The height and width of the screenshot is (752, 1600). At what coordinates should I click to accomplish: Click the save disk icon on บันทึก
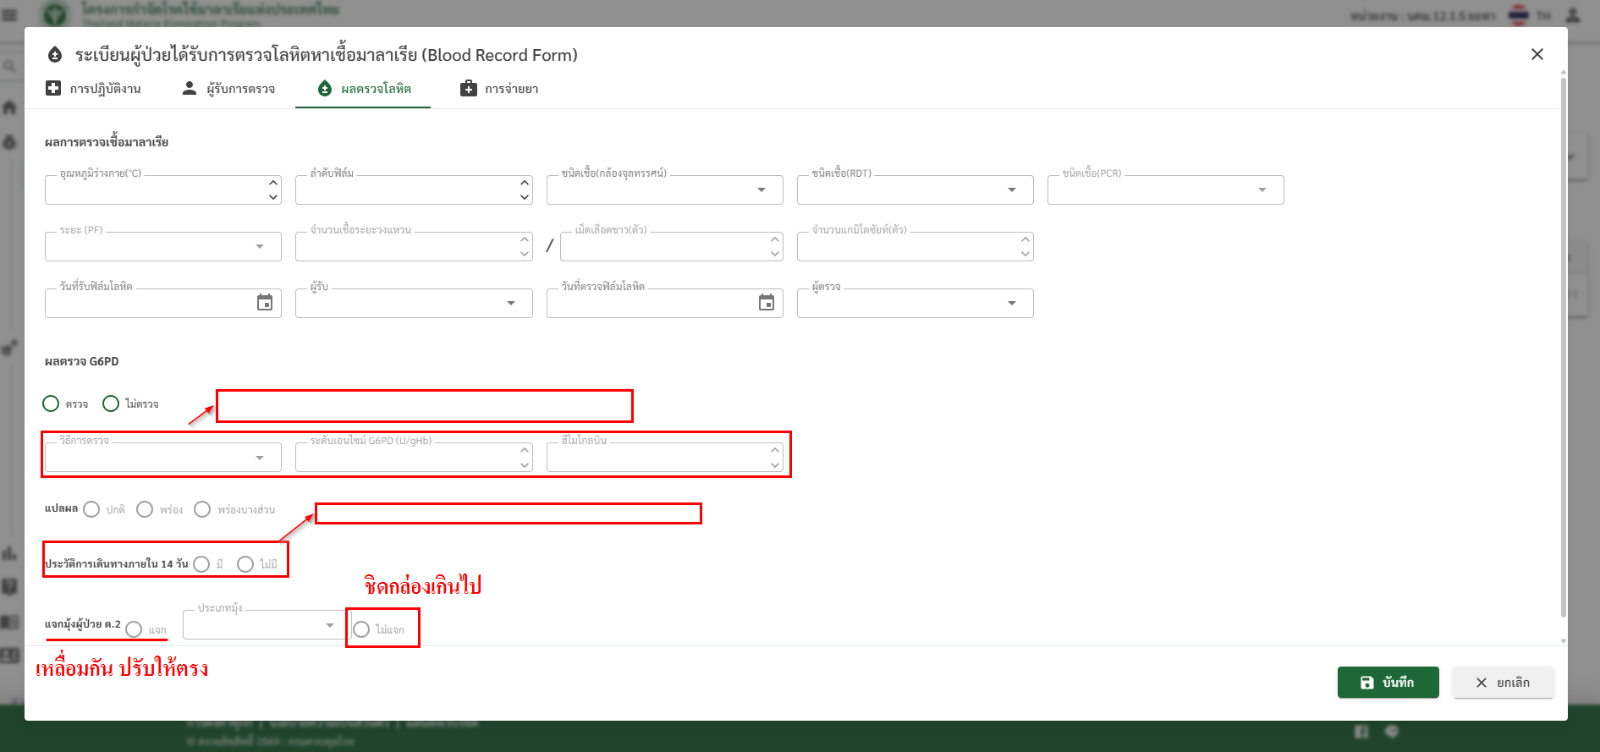(x=1366, y=683)
